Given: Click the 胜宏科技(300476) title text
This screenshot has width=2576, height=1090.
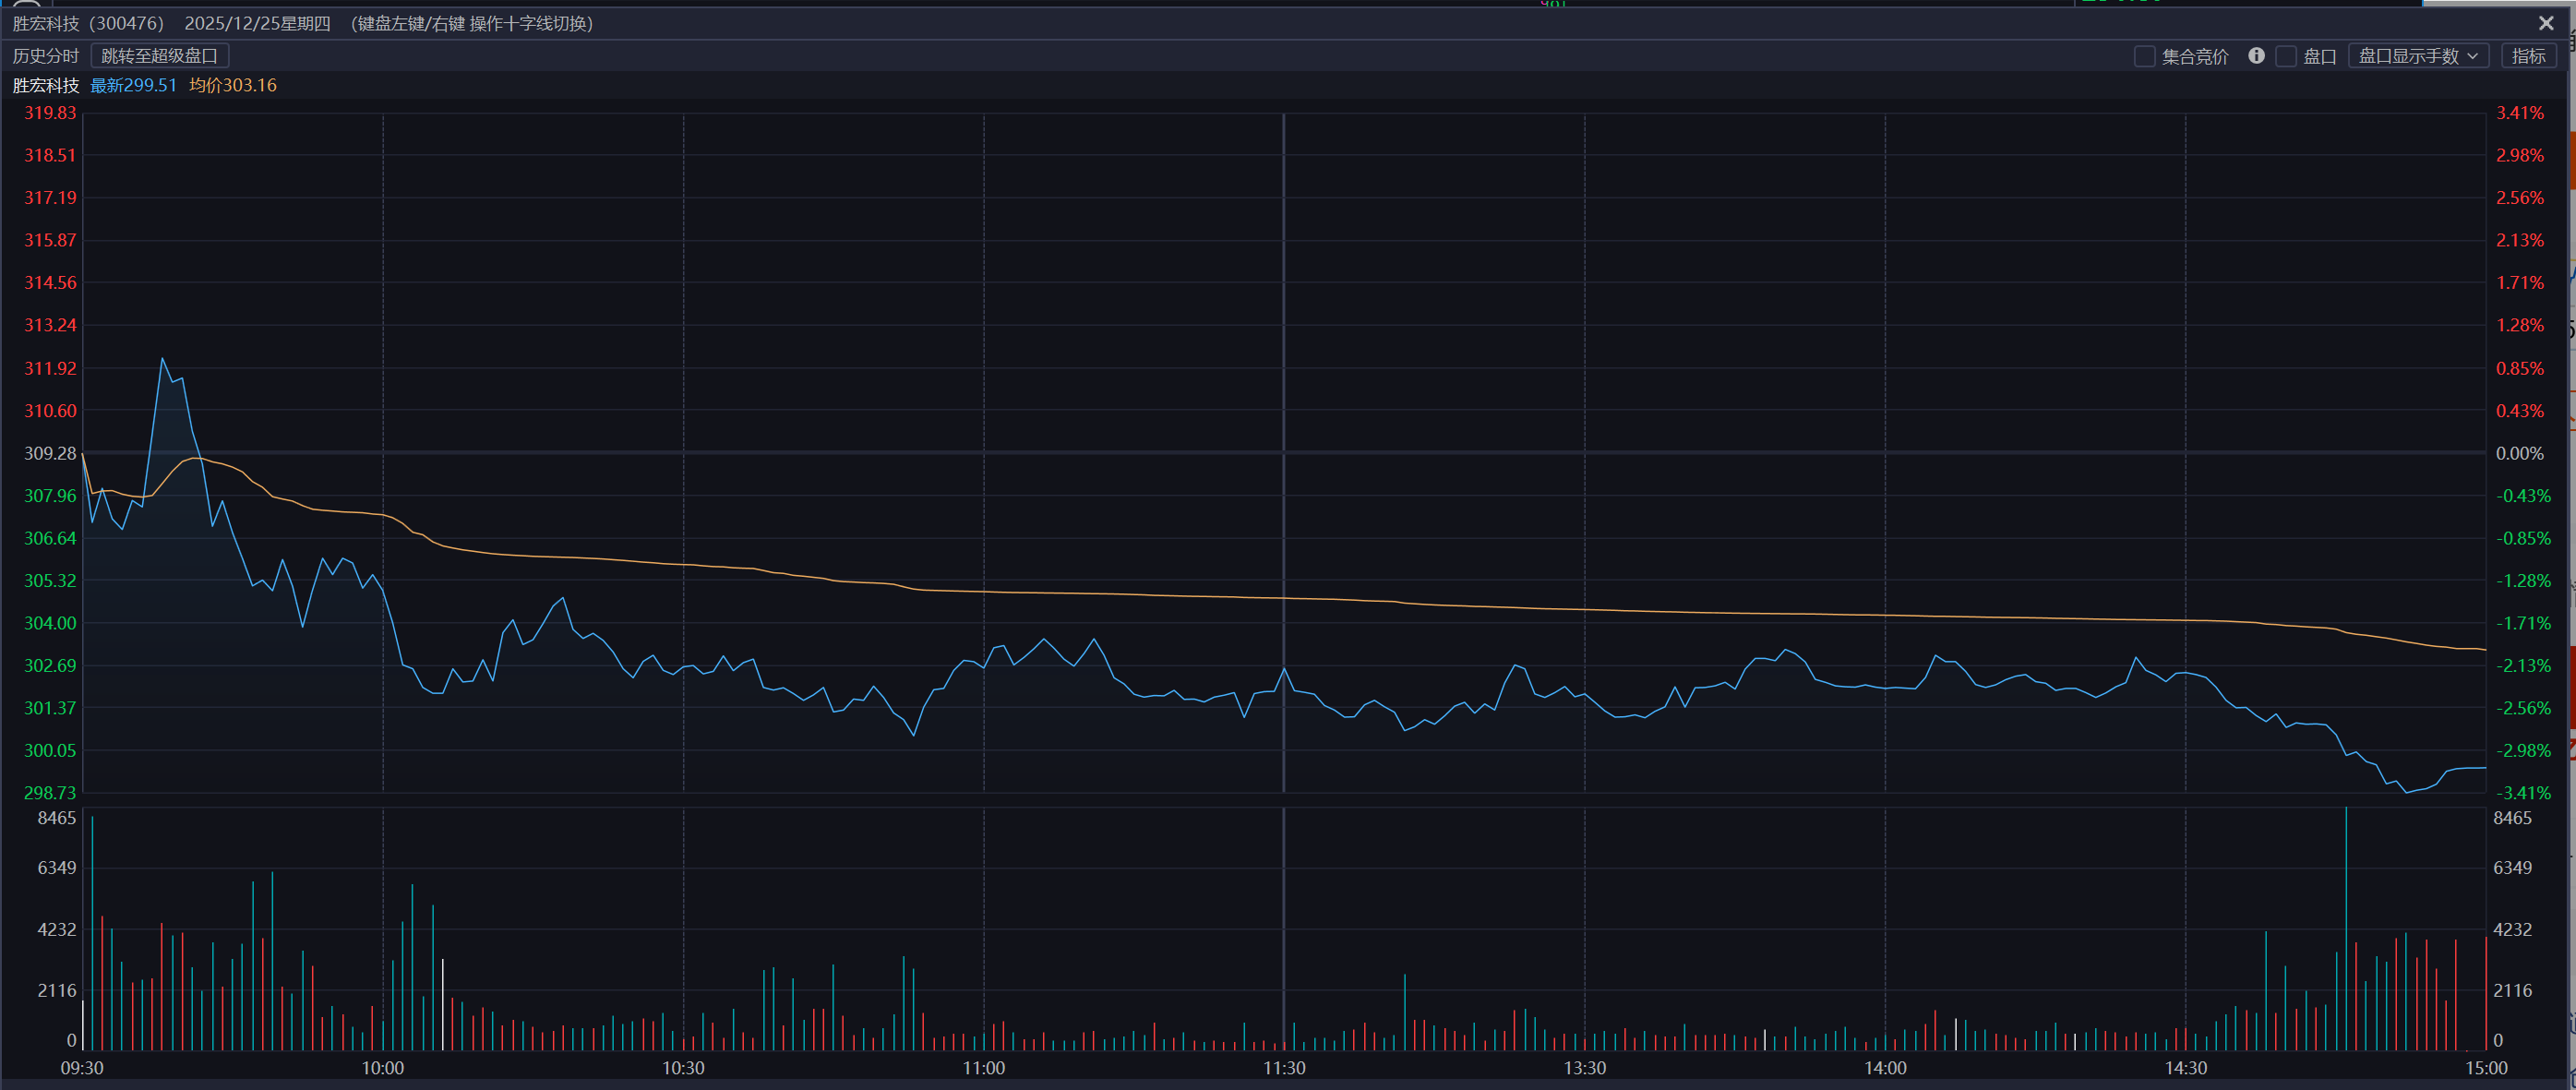Looking at the screenshot, I should pyautogui.click(x=88, y=23).
